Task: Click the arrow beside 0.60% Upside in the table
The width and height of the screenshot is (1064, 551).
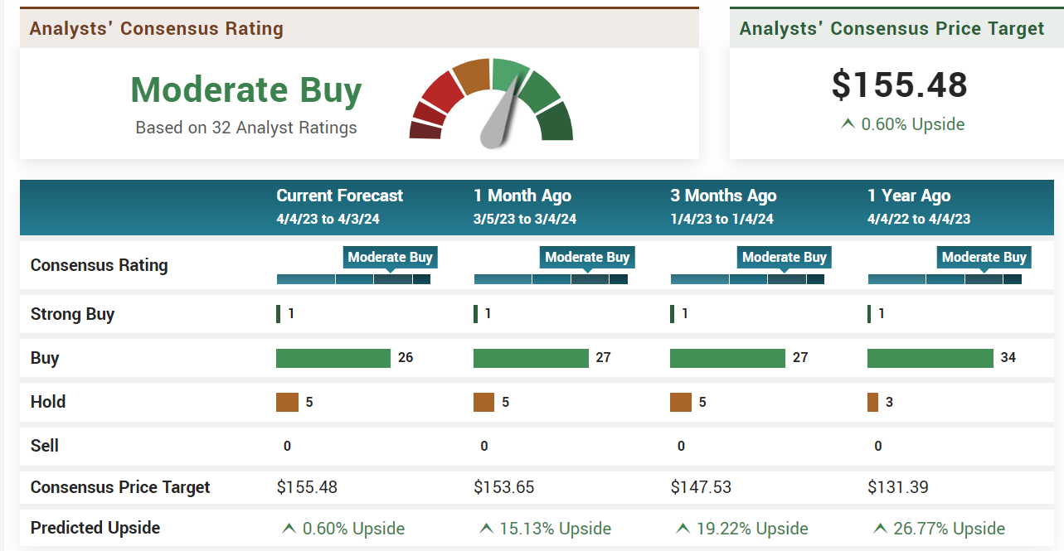Action: tap(289, 529)
